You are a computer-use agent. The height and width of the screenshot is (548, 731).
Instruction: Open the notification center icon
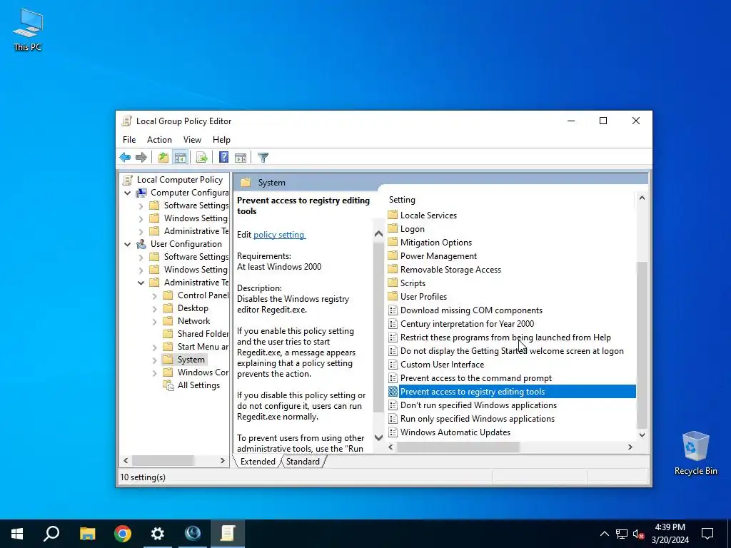707,534
